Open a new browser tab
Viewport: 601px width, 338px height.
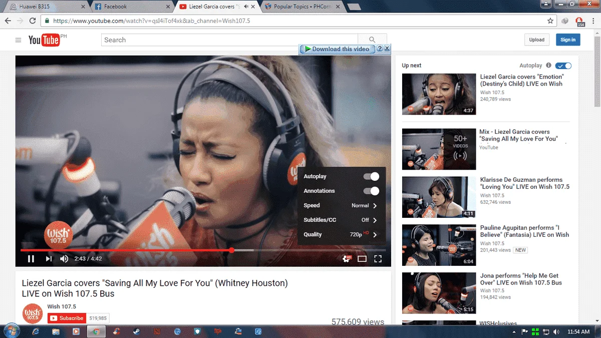(x=354, y=7)
